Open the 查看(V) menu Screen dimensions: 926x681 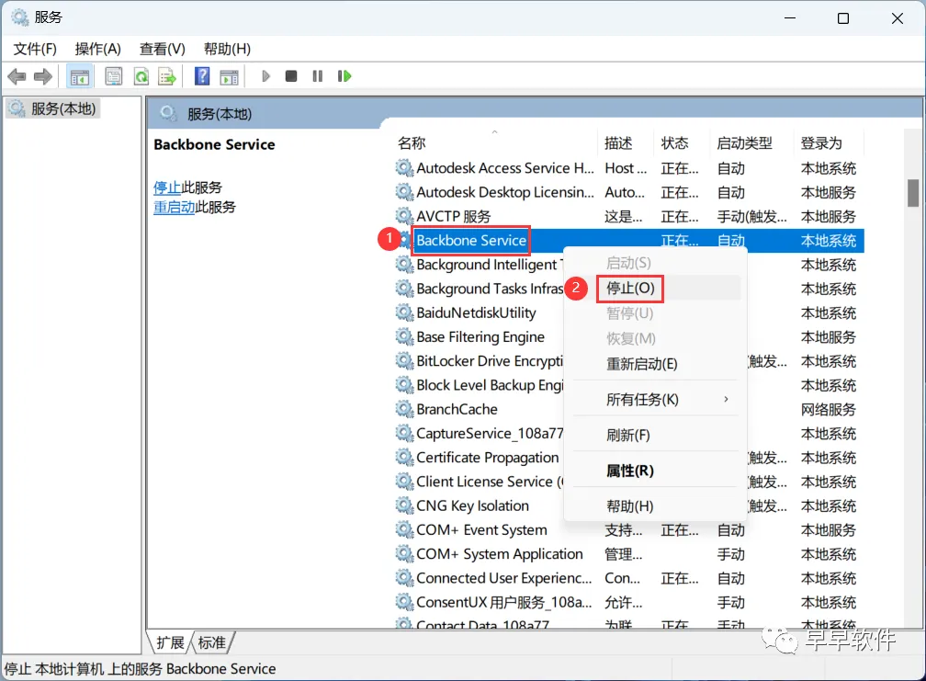[x=163, y=49]
